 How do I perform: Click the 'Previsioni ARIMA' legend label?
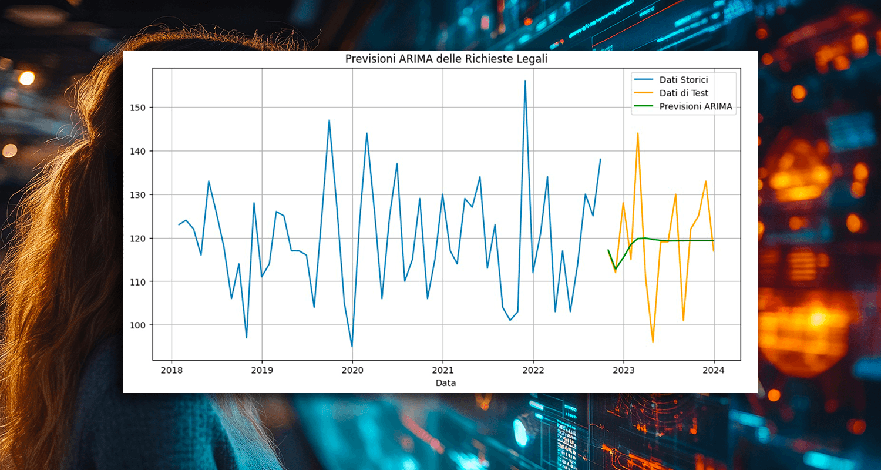[696, 106]
